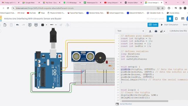
Task: Open the Calculator Suite bookmark
Action: pyautogui.click(x=155, y=13)
